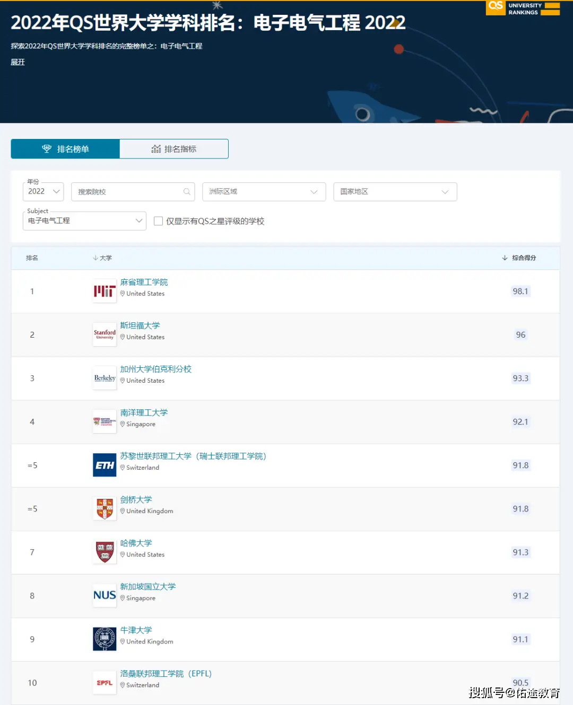573x705 pixels.
Task: Click the NUS logo icon
Action: 105,595
